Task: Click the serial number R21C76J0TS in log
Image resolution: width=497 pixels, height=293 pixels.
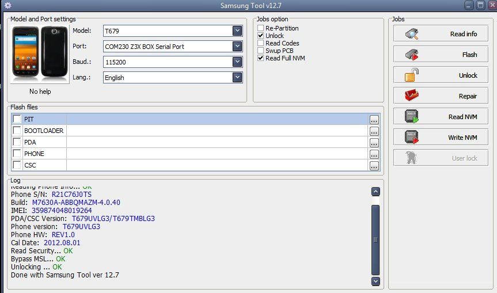Action: click(x=71, y=194)
